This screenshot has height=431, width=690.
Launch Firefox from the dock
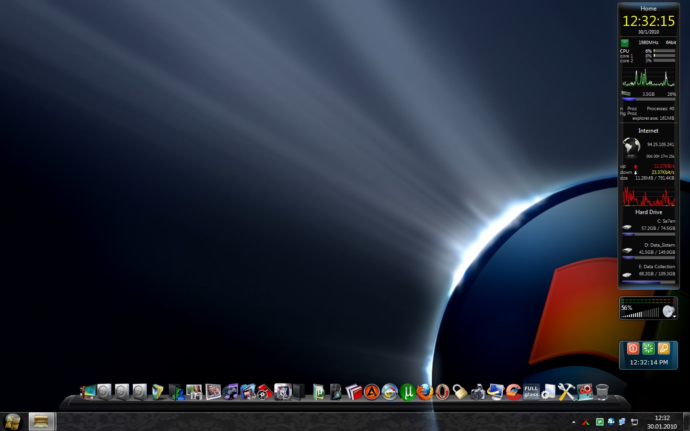(x=425, y=392)
